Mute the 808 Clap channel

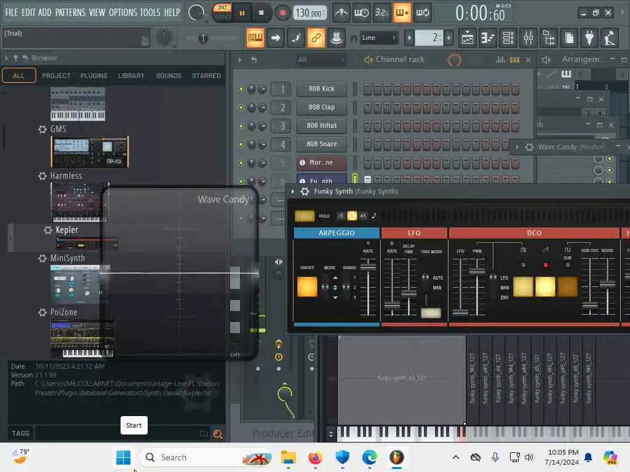[x=241, y=108]
